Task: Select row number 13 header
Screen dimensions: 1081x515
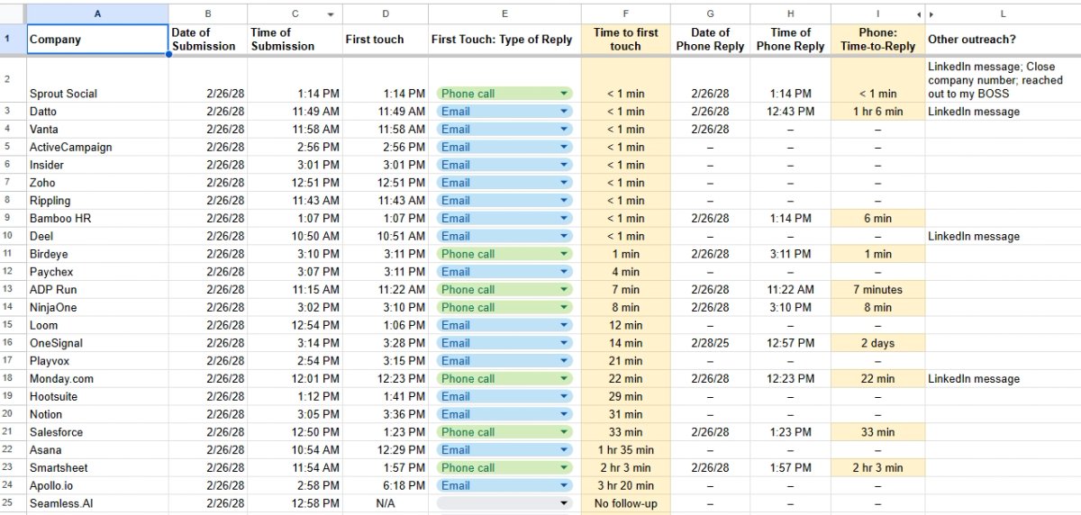Action: point(13,290)
